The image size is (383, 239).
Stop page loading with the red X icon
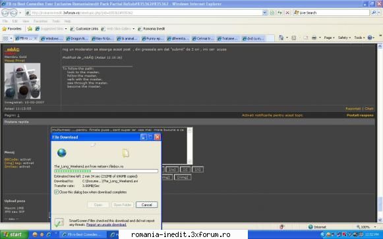point(287,13)
